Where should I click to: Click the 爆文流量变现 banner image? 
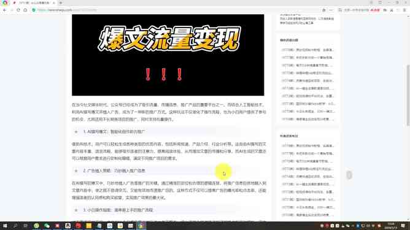(168, 55)
